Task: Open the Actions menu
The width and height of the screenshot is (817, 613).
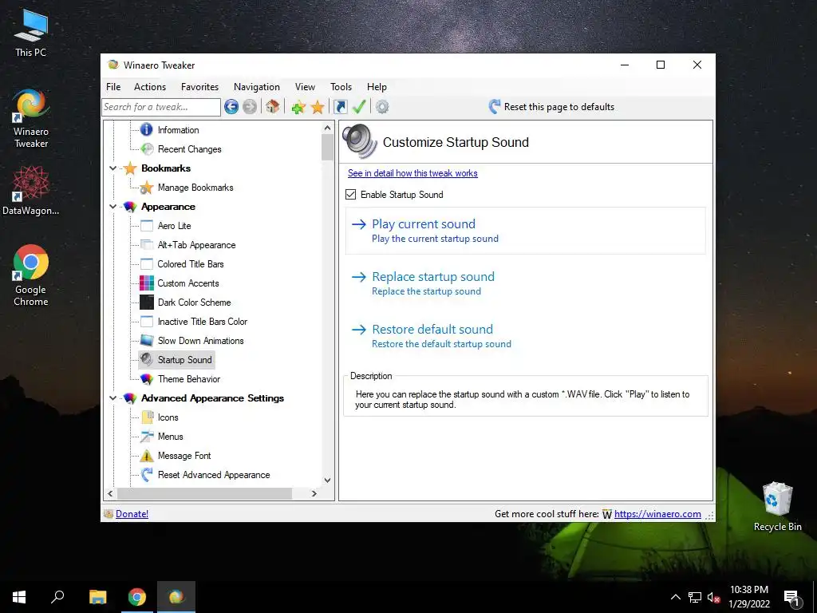Action: point(150,87)
